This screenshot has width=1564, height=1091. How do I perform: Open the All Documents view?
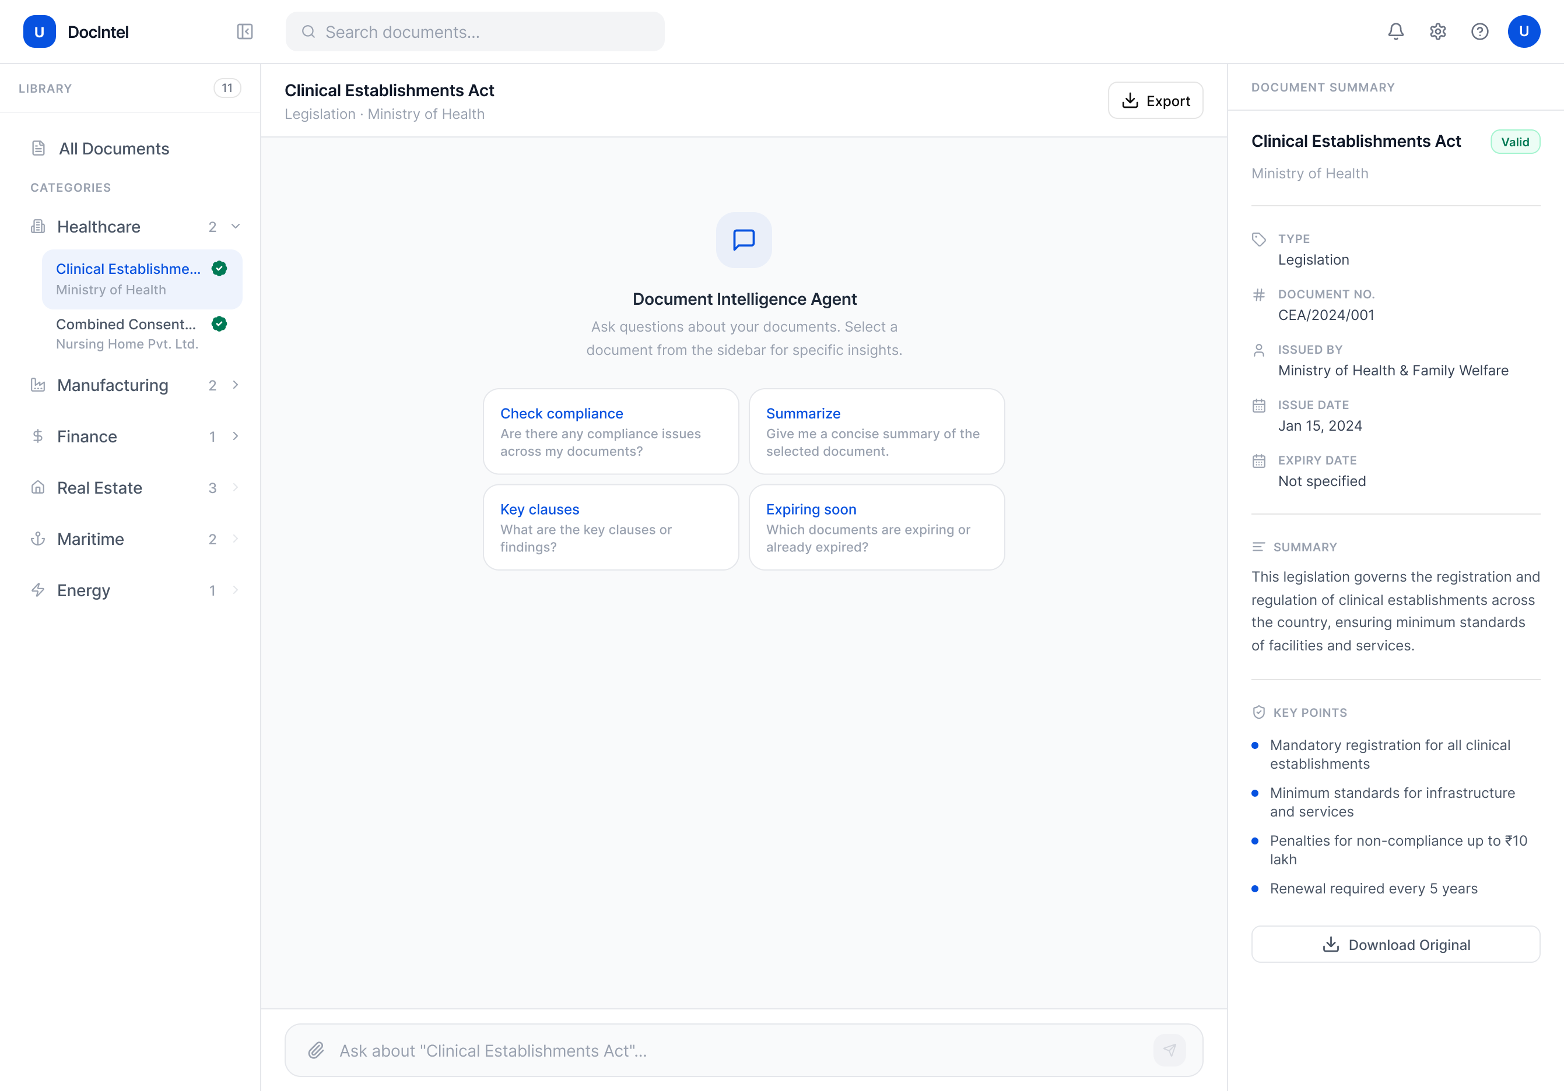tap(114, 149)
